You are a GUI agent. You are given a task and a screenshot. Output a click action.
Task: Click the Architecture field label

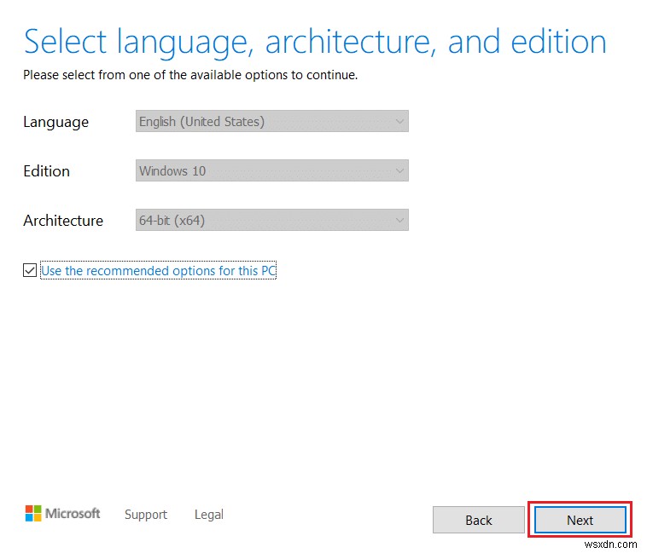[63, 221]
